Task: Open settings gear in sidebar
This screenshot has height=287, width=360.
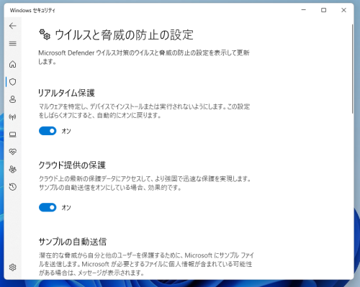Action: [x=13, y=267]
